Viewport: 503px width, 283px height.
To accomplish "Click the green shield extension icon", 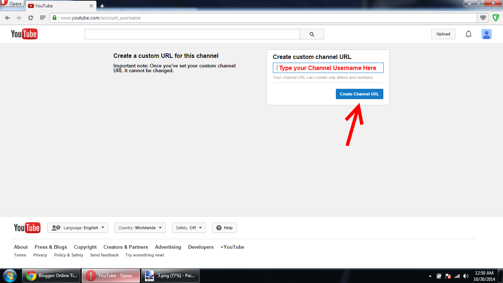I will point(496,18).
